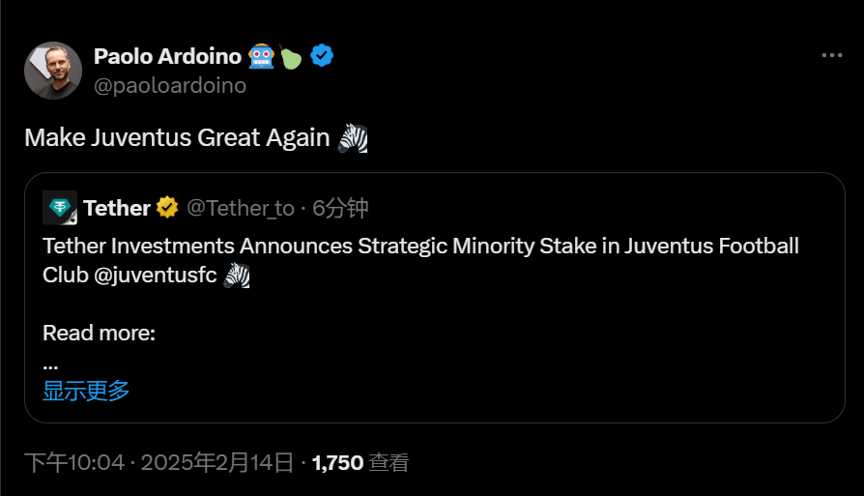Open the Tether account name
The height and width of the screenshot is (496, 864).
(116, 208)
